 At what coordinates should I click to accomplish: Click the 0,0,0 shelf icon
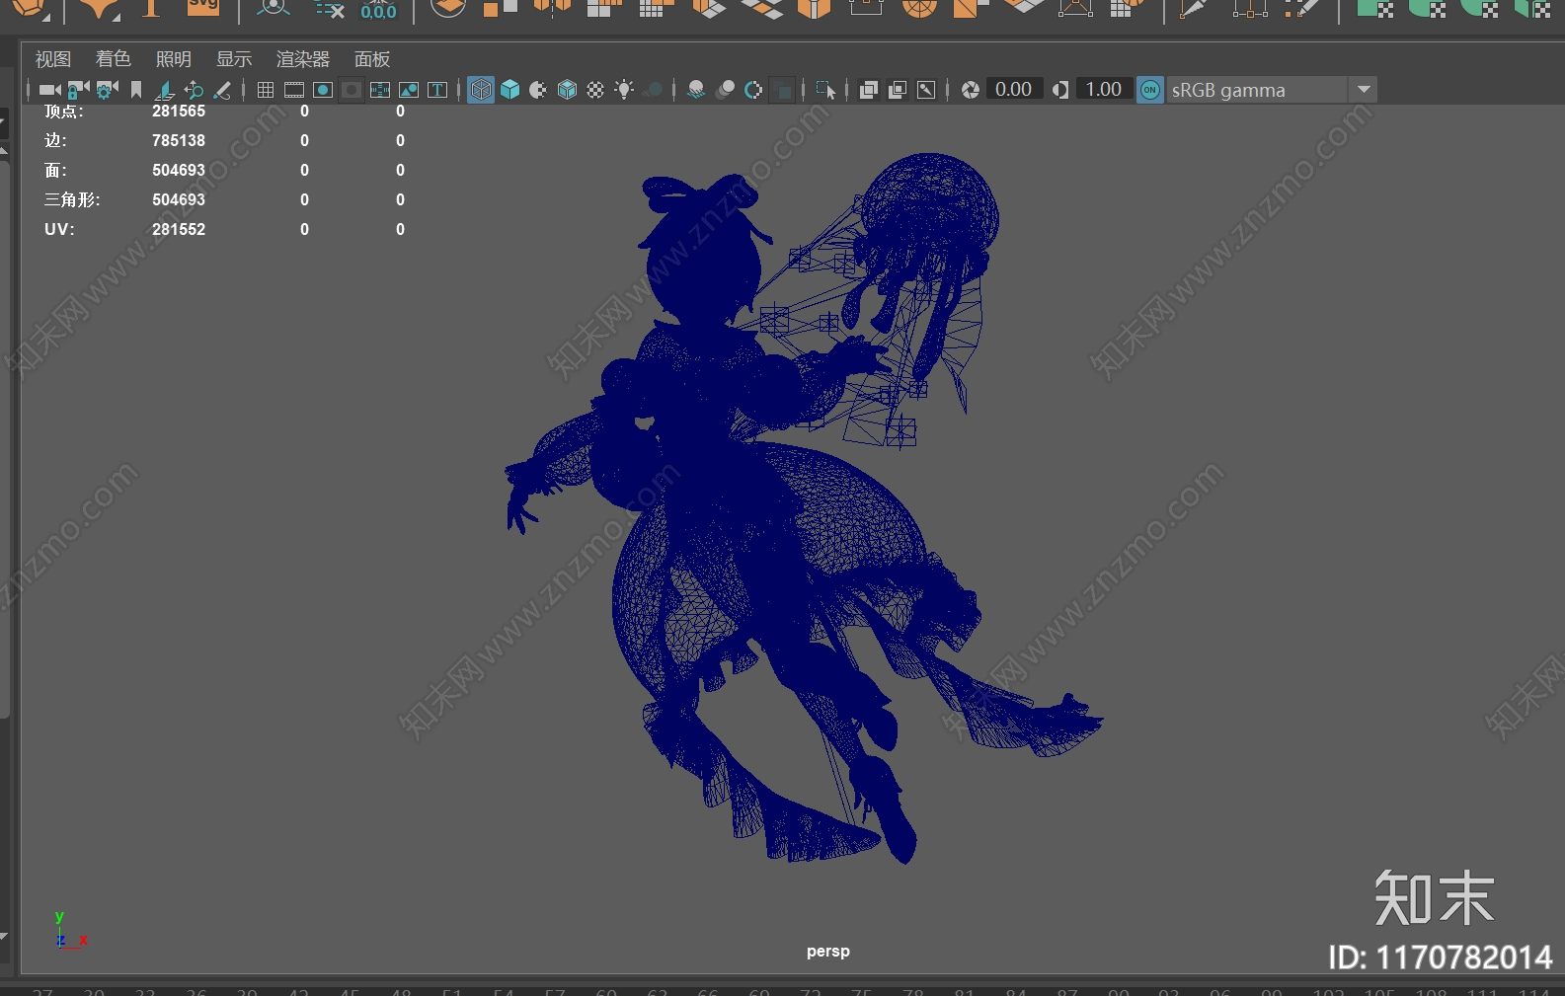(x=378, y=10)
